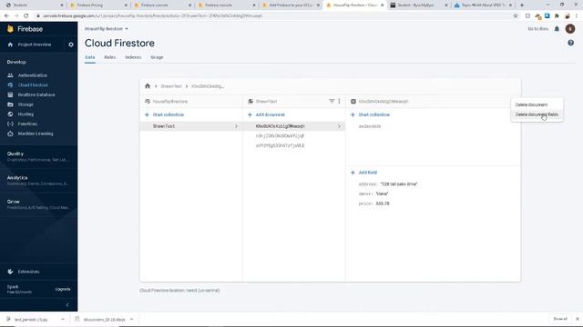Show all downloads
The width and height of the screenshot is (583, 327).
[560, 319]
